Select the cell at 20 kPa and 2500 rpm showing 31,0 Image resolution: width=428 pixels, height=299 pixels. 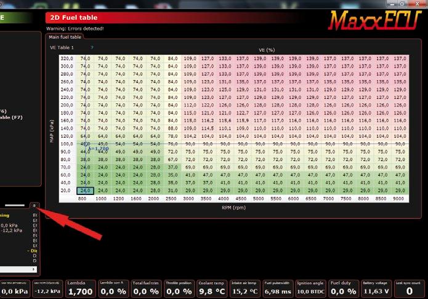coord(172,191)
